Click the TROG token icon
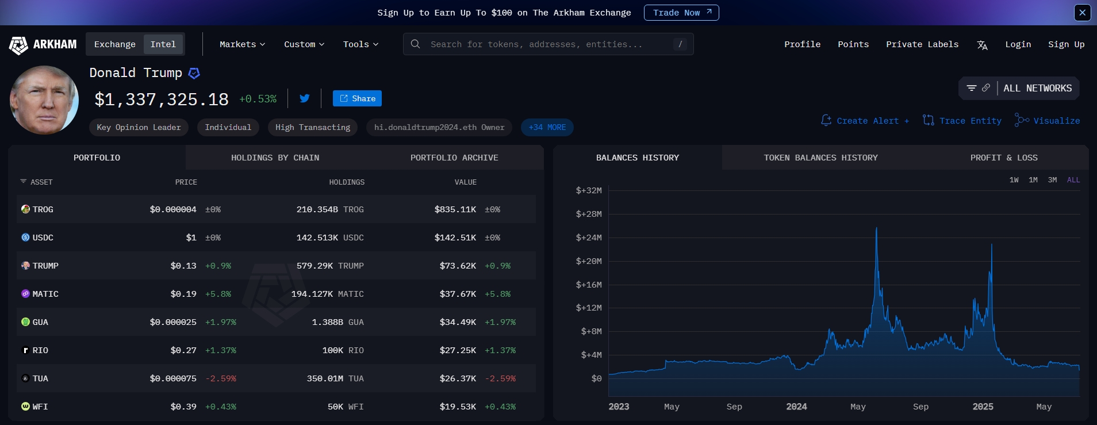Screen dimensions: 1097x425 point(25,209)
